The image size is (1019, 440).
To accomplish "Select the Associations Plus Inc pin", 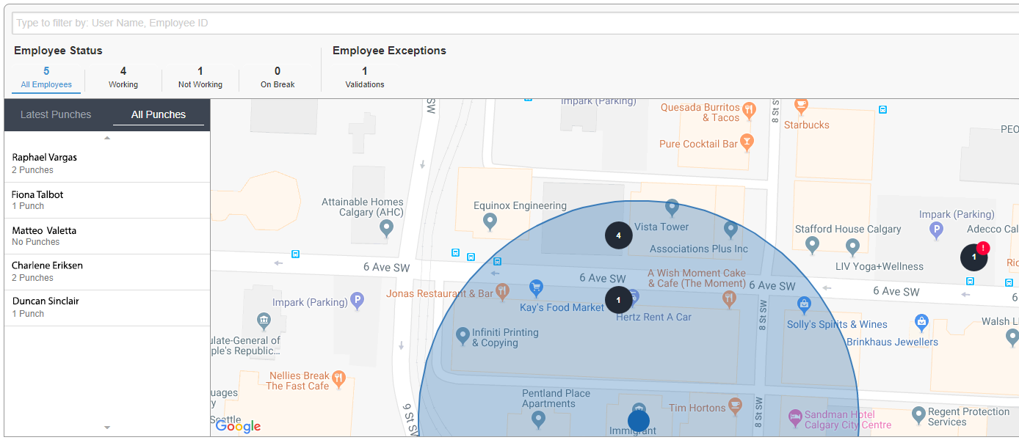I will pyautogui.click(x=730, y=230).
